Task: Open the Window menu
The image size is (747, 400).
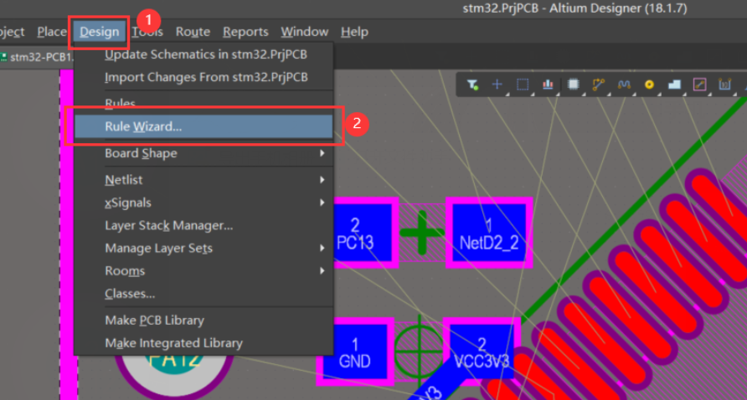Action: point(305,32)
